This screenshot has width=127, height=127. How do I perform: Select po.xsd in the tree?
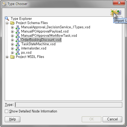(26, 53)
